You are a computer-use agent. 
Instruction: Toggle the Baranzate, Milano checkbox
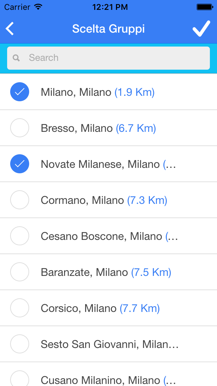[20, 272]
